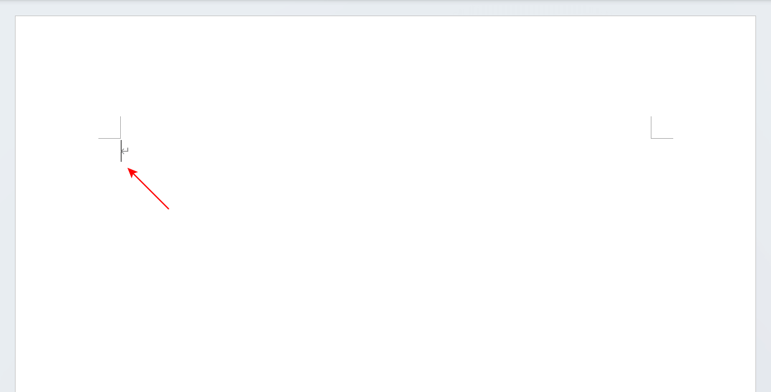
Task: Click the horizontal stroke of the right corner mark
Action: (664, 138)
